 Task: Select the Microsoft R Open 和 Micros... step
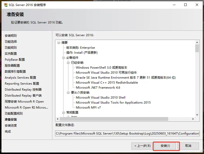point(27,107)
